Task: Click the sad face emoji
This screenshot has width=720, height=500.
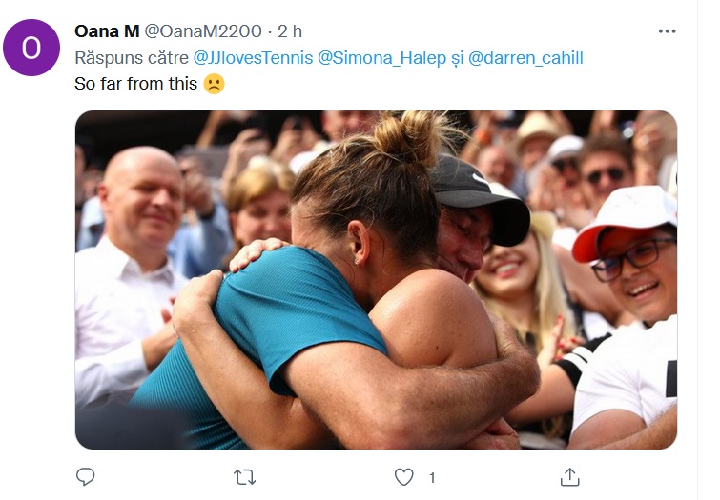Action: 214,84
